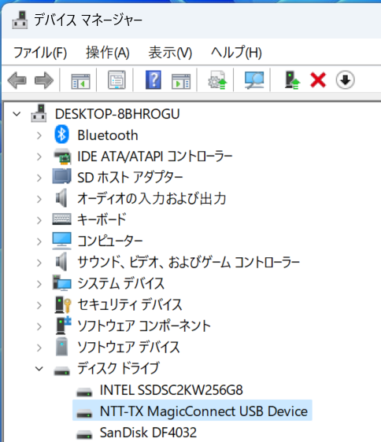Click the blue Help question mark icon

(x=154, y=80)
